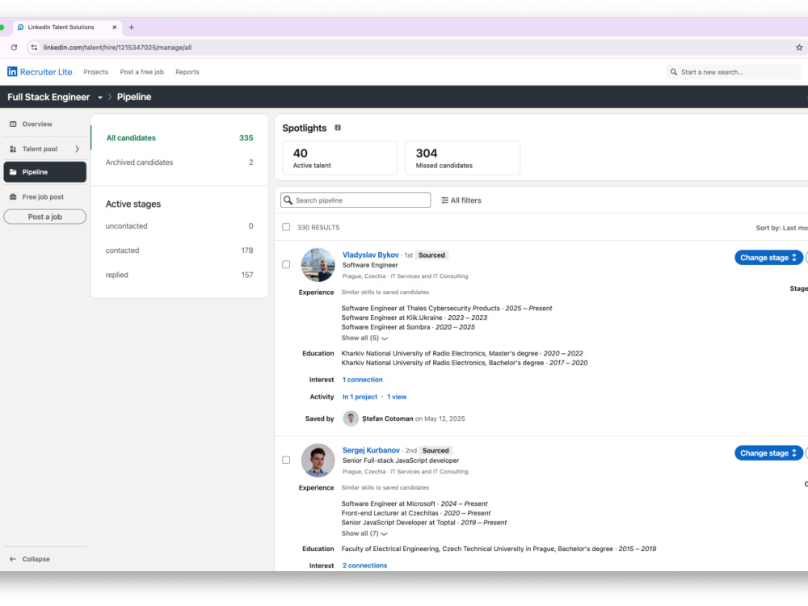Show All candidates list
The height and width of the screenshot is (606, 808).
[x=179, y=138]
